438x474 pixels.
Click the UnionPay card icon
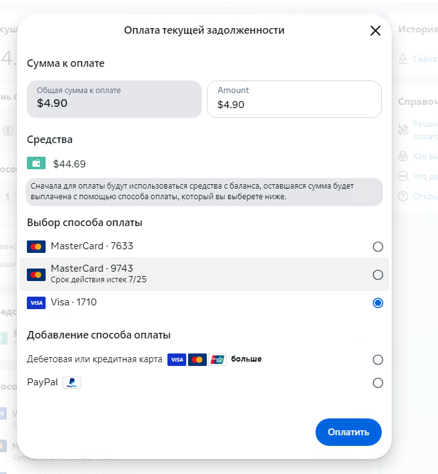tap(217, 360)
